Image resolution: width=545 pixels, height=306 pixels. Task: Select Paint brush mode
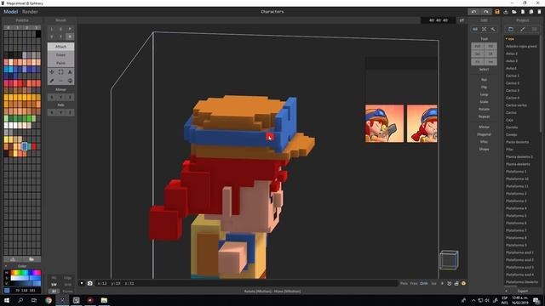tap(60, 63)
